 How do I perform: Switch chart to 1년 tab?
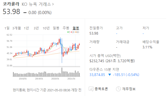click(x=26, y=28)
